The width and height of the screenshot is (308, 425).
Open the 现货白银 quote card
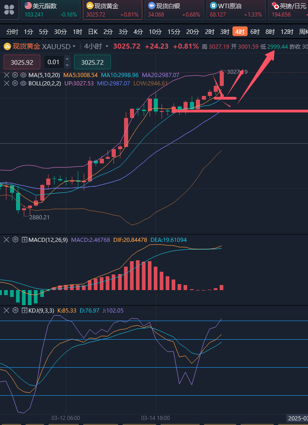coord(174,10)
